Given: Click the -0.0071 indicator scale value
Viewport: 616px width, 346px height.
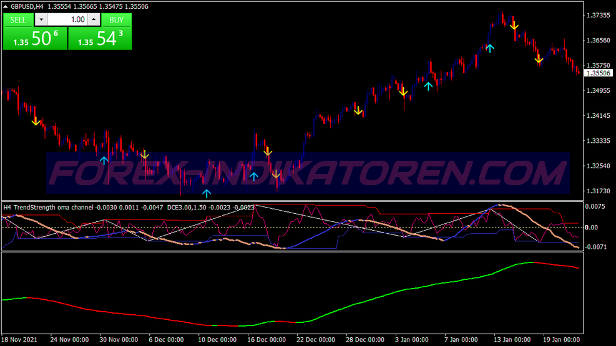Looking at the screenshot, I should tap(595, 247).
